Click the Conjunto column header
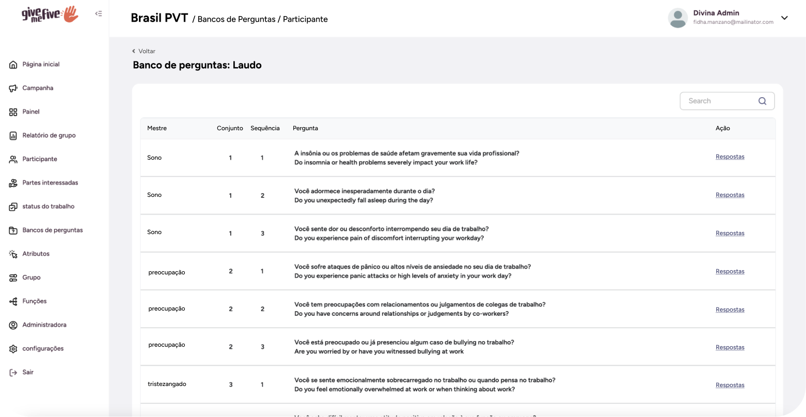The width and height of the screenshot is (806, 417). click(230, 128)
